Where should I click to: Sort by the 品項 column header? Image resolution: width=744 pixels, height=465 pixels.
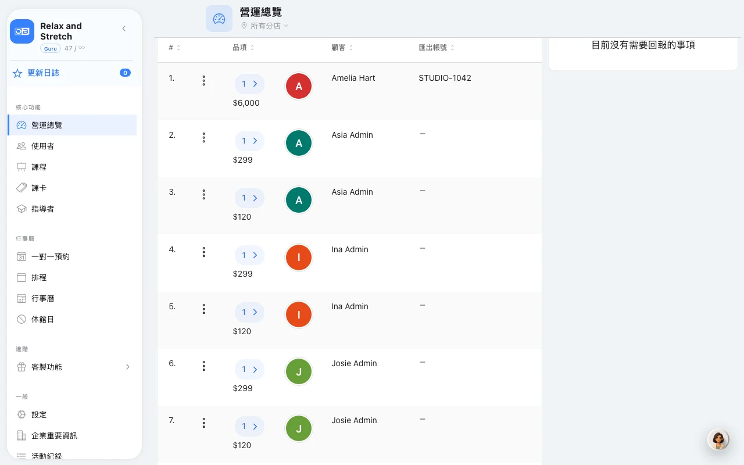point(244,48)
